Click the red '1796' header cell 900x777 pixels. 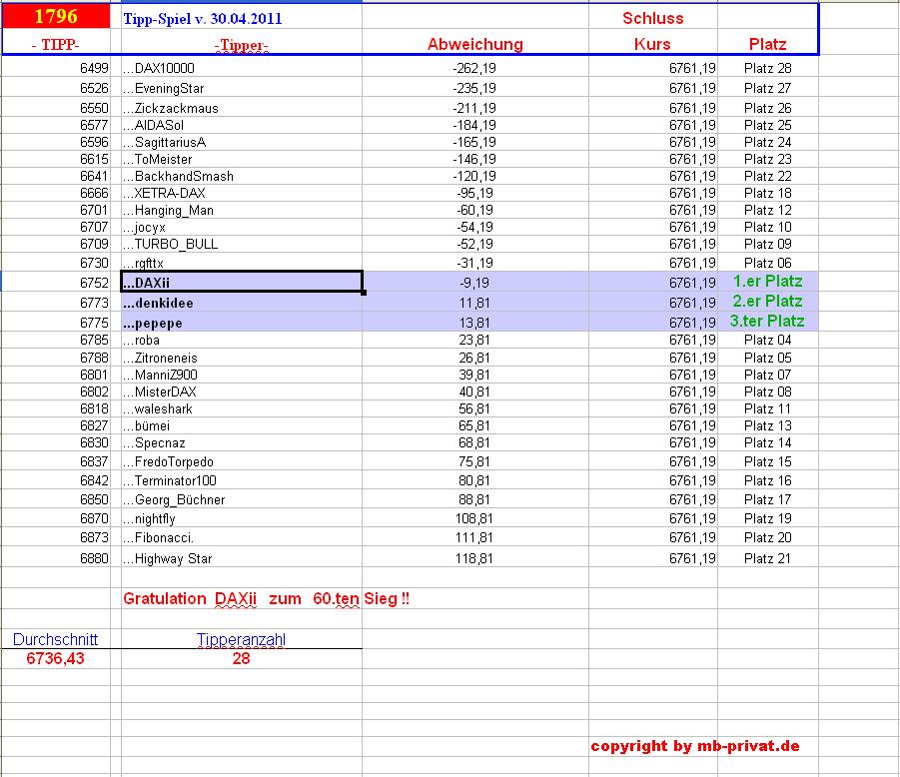56,16
